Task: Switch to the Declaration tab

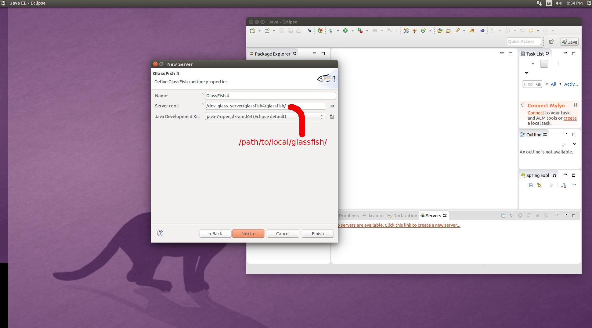Action: tap(402, 216)
